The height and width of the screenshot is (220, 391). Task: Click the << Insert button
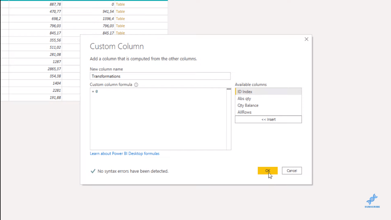pyautogui.click(x=268, y=119)
